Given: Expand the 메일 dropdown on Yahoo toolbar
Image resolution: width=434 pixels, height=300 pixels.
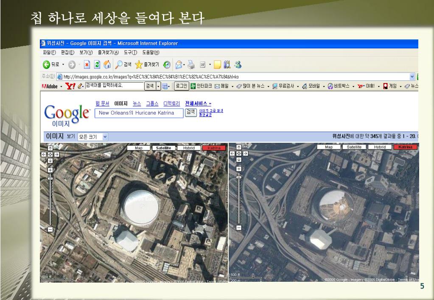Looking at the screenshot, I should [x=232, y=86].
